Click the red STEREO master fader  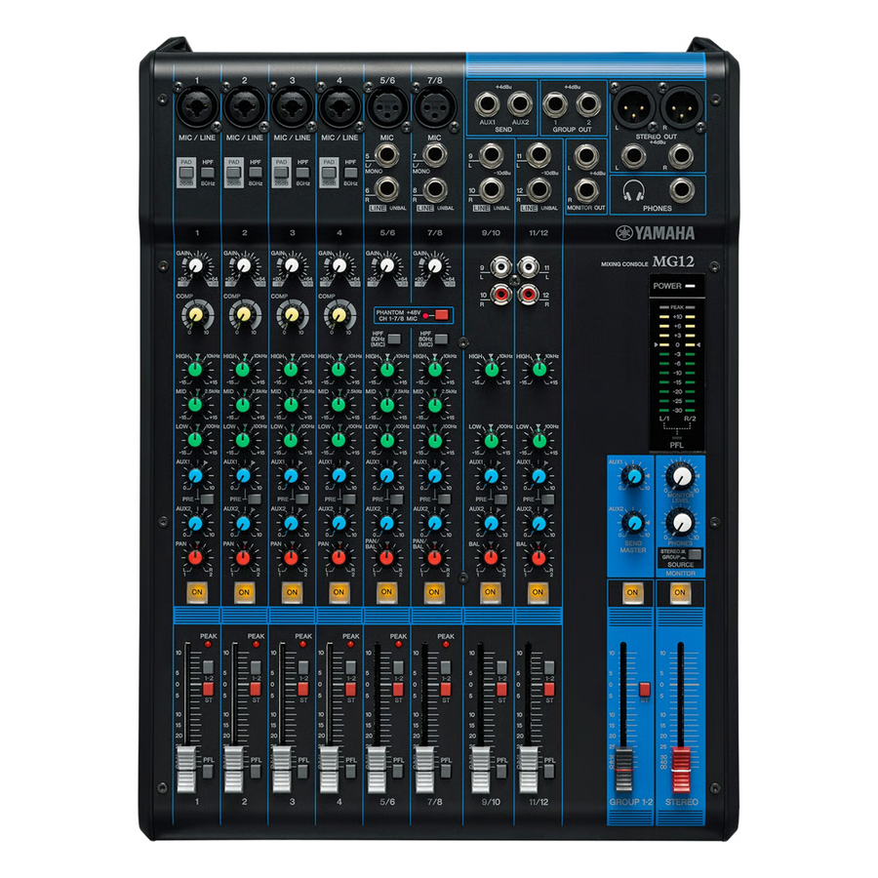click(681, 769)
